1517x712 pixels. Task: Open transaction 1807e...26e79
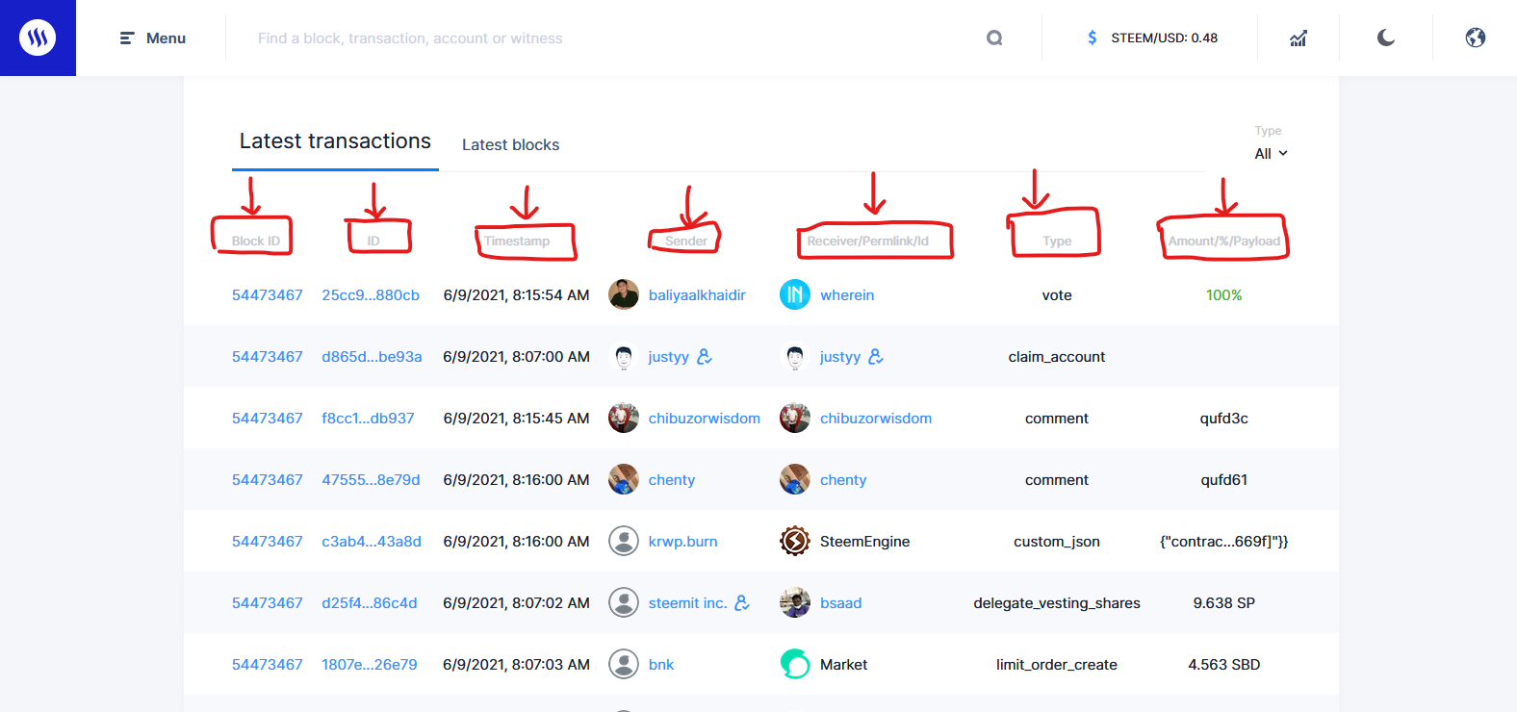pyautogui.click(x=370, y=665)
